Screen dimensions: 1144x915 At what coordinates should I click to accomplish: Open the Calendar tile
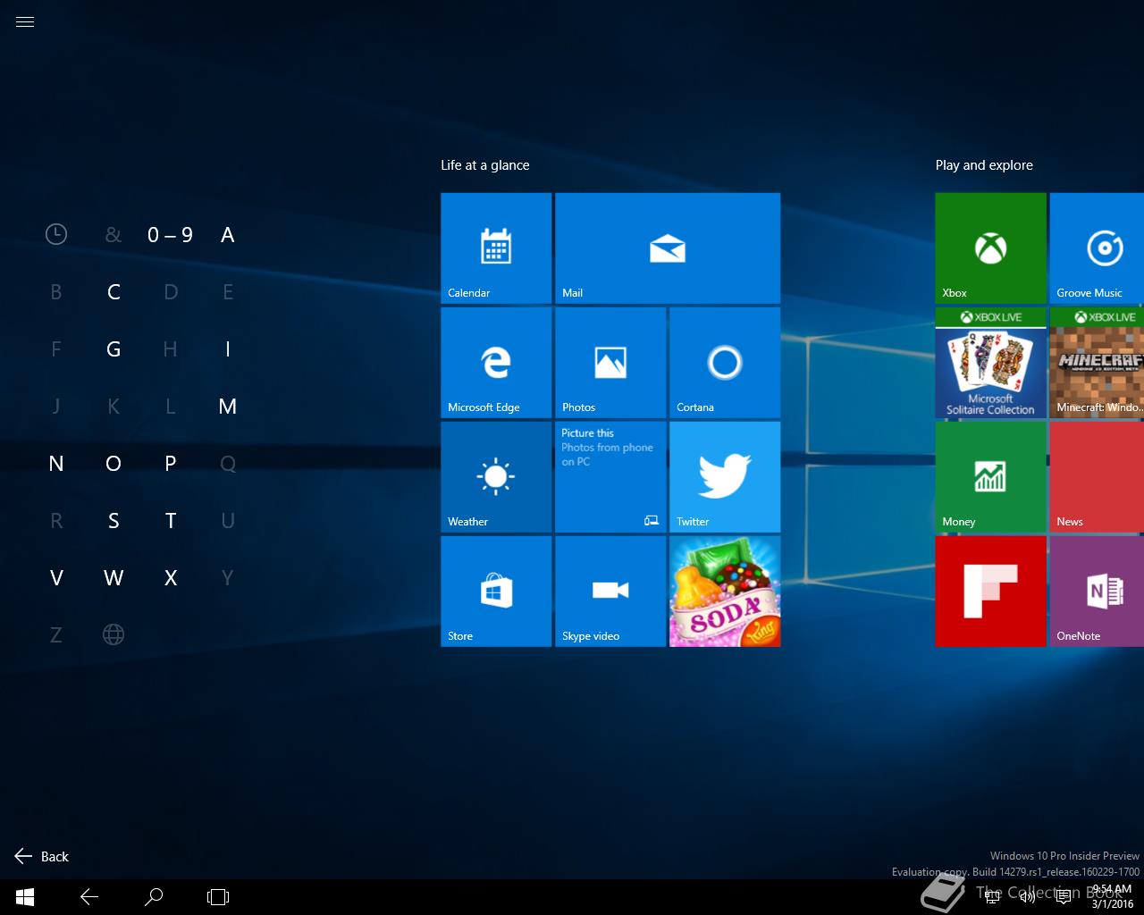[496, 248]
